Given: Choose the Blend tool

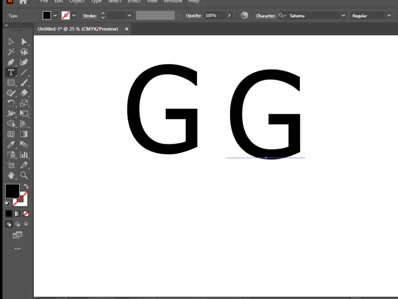Looking at the screenshot, I should (x=24, y=145).
